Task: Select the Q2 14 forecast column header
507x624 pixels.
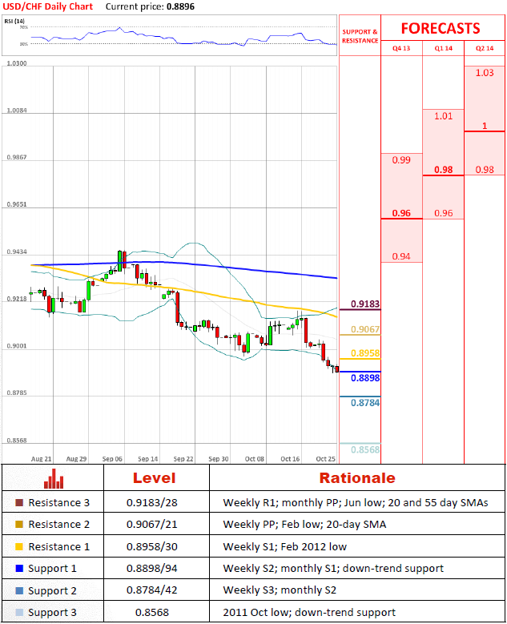Action: [485, 48]
